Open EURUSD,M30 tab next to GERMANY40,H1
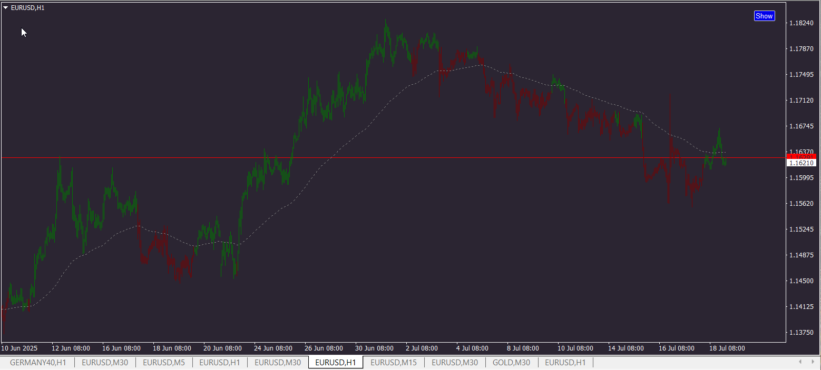 click(x=105, y=362)
